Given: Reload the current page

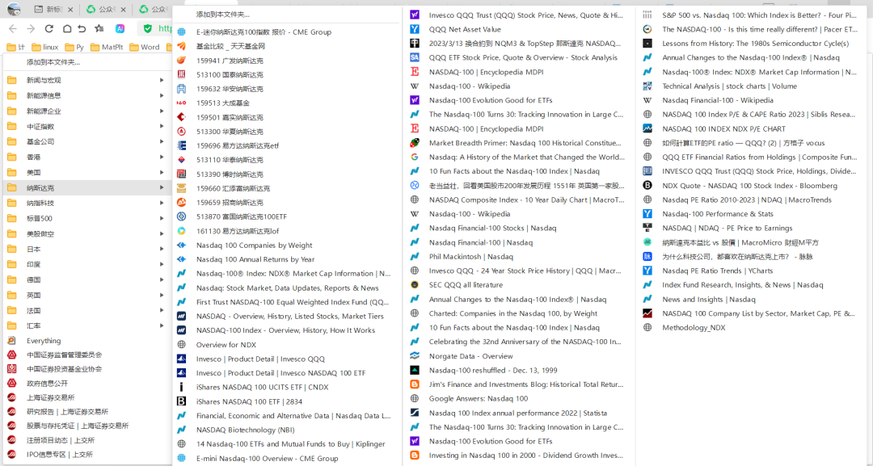Looking at the screenshot, I should click(x=49, y=28).
